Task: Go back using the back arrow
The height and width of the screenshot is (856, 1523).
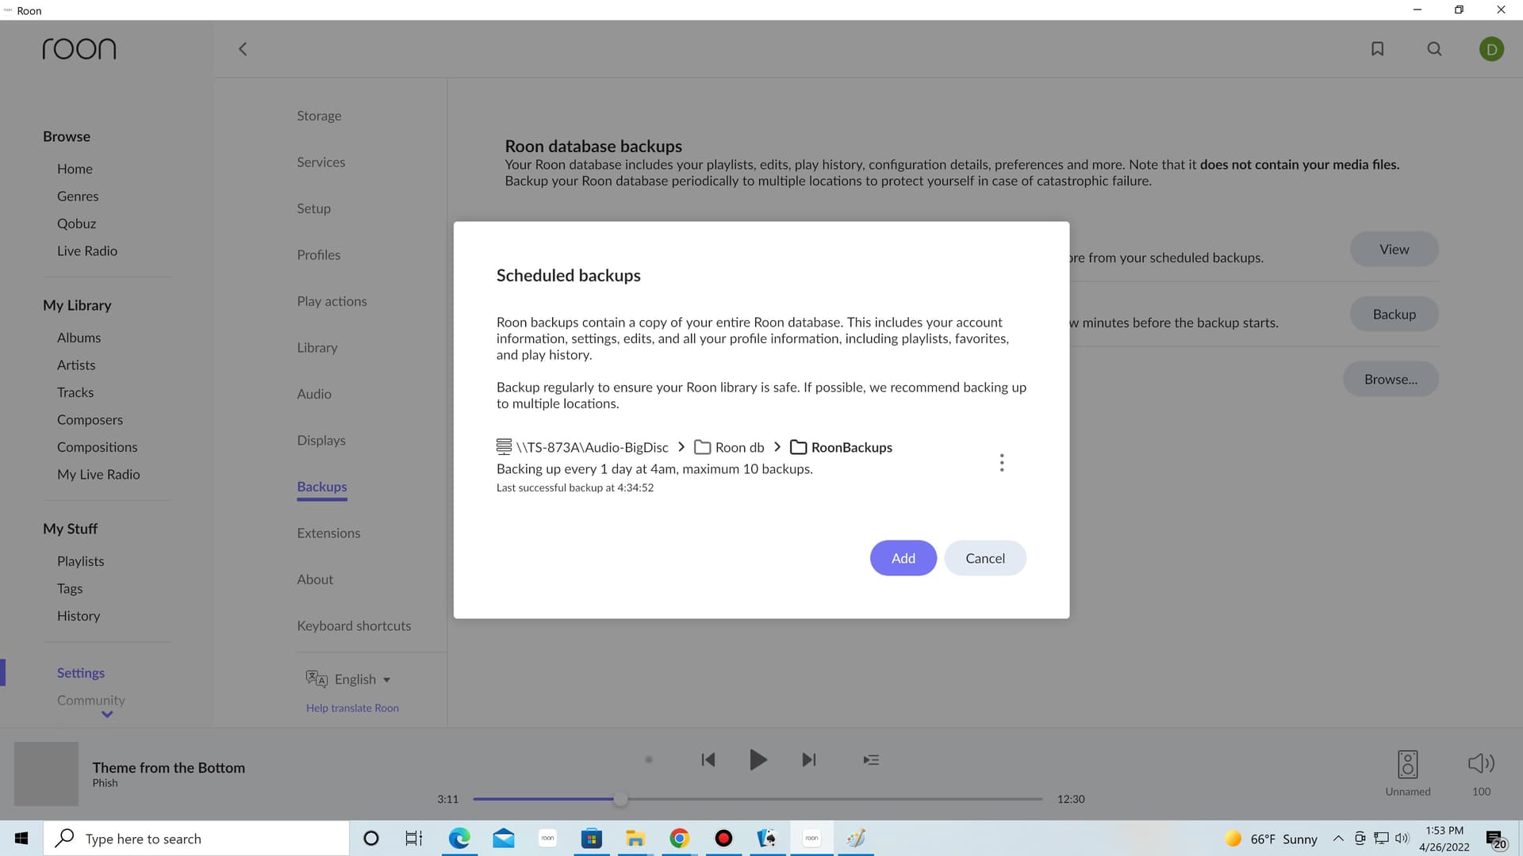Action: [243, 49]
